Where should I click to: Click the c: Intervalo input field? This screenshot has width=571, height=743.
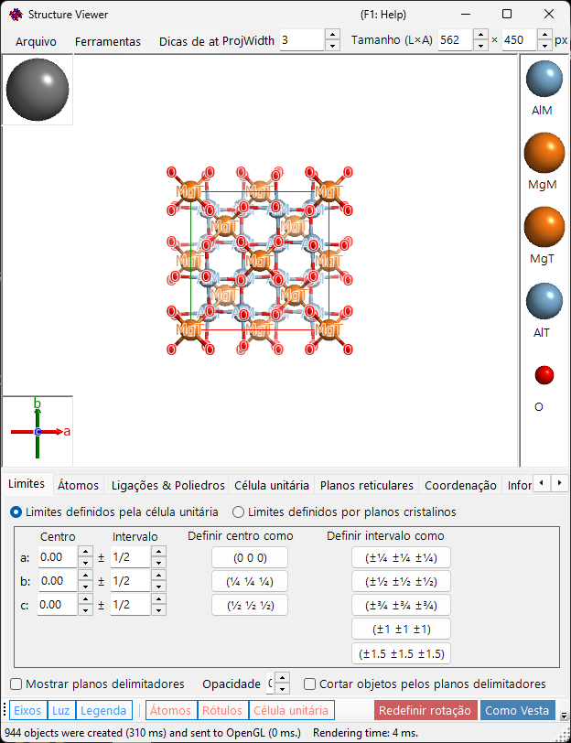click(130, 605)
